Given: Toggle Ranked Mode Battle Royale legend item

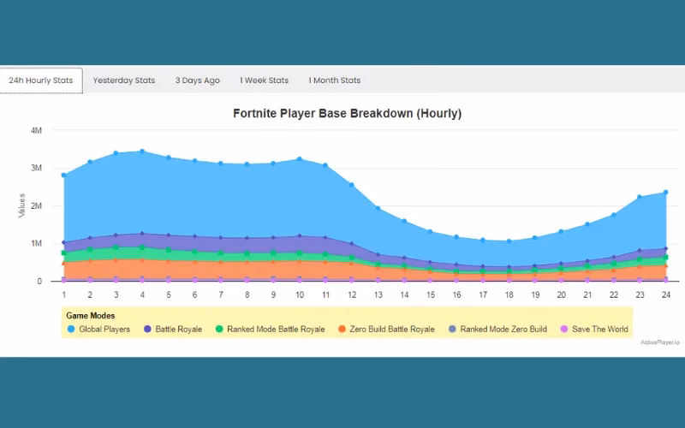Looking at the screenshot, I should point(270,330).
